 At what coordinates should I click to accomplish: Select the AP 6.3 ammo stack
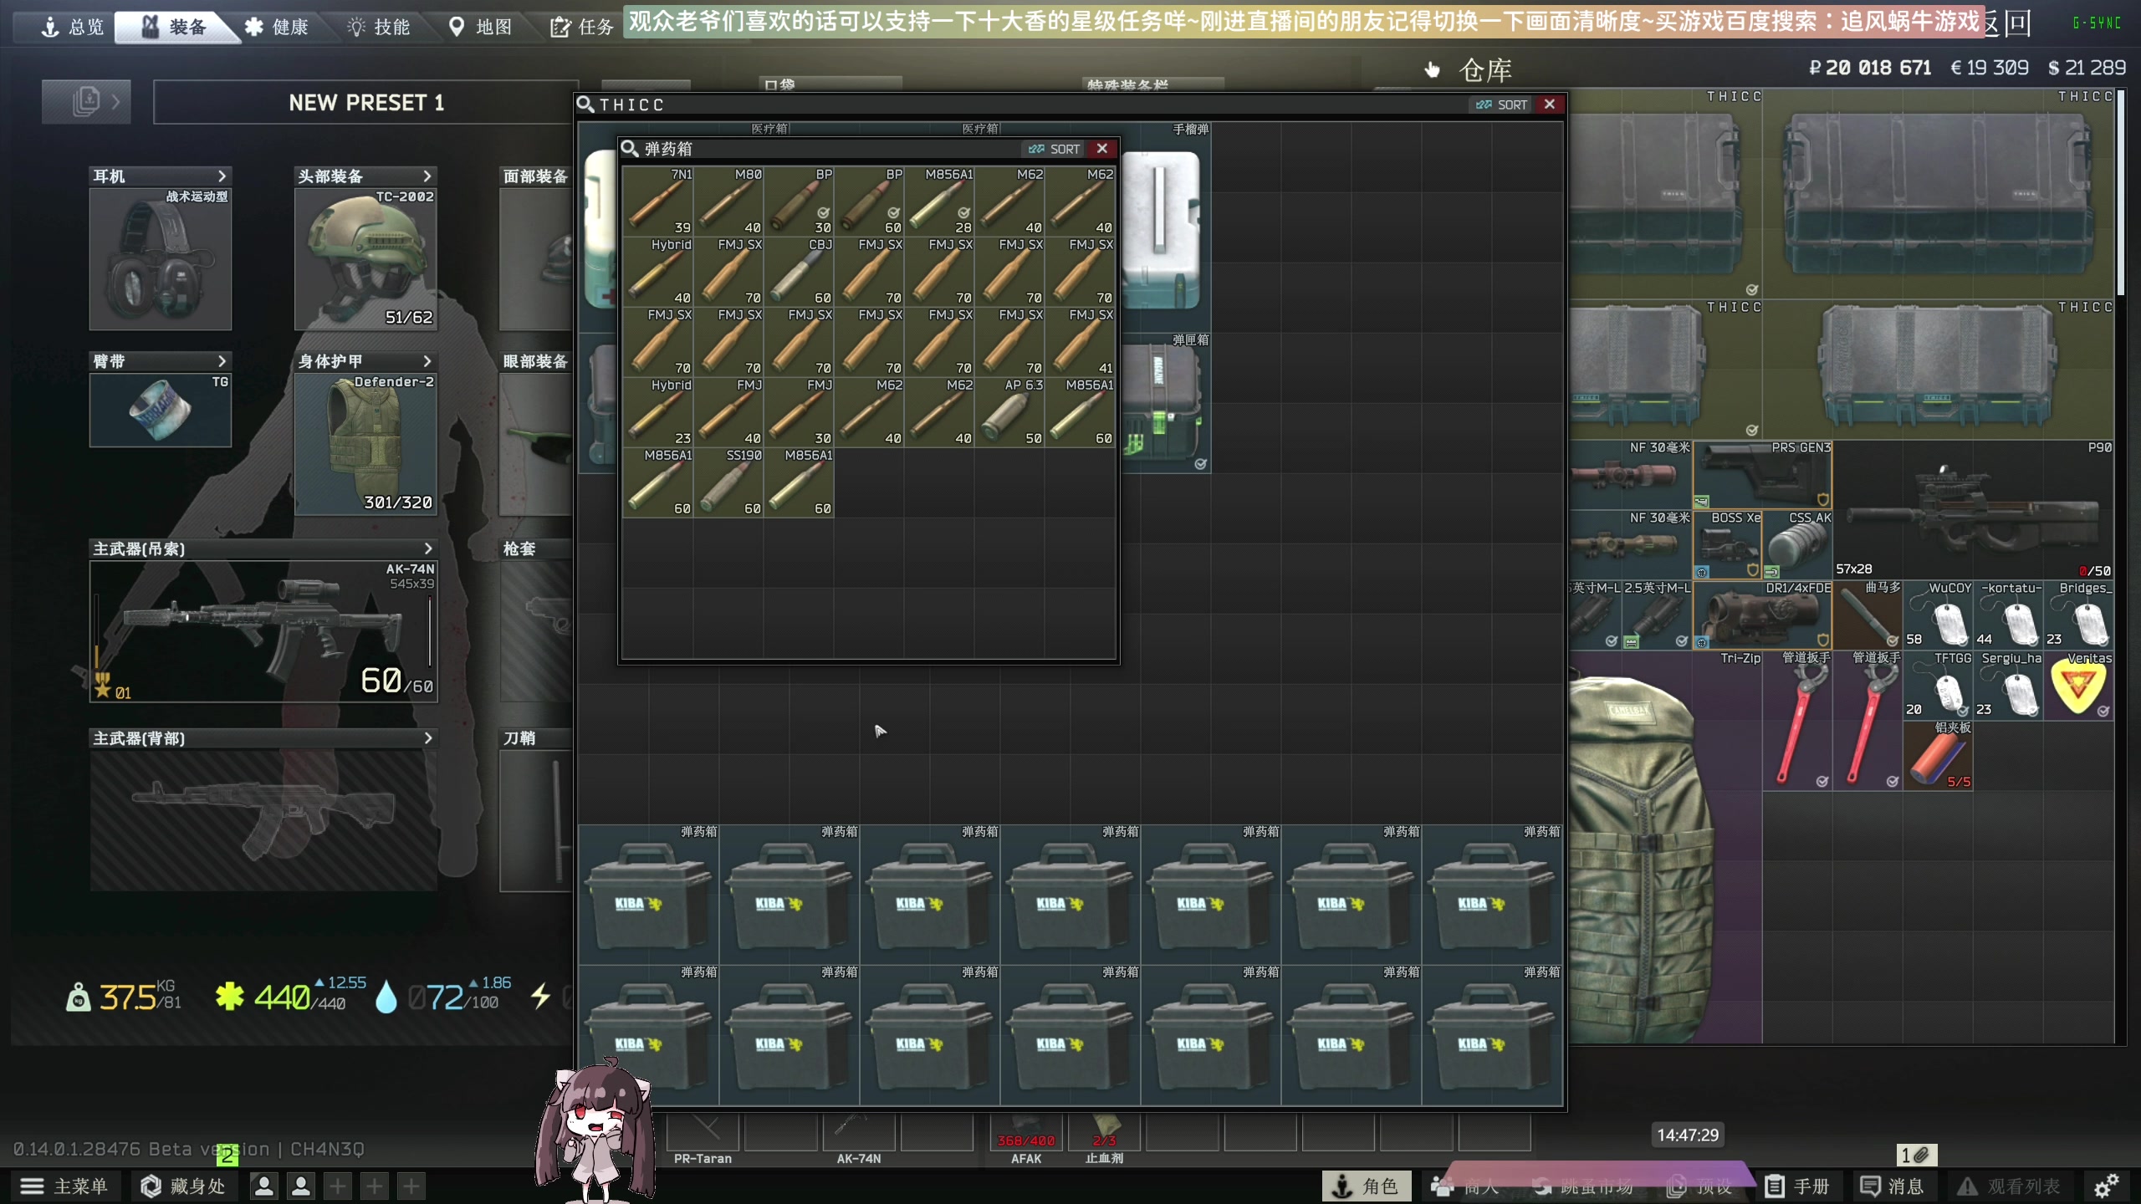coord(1009,412)
